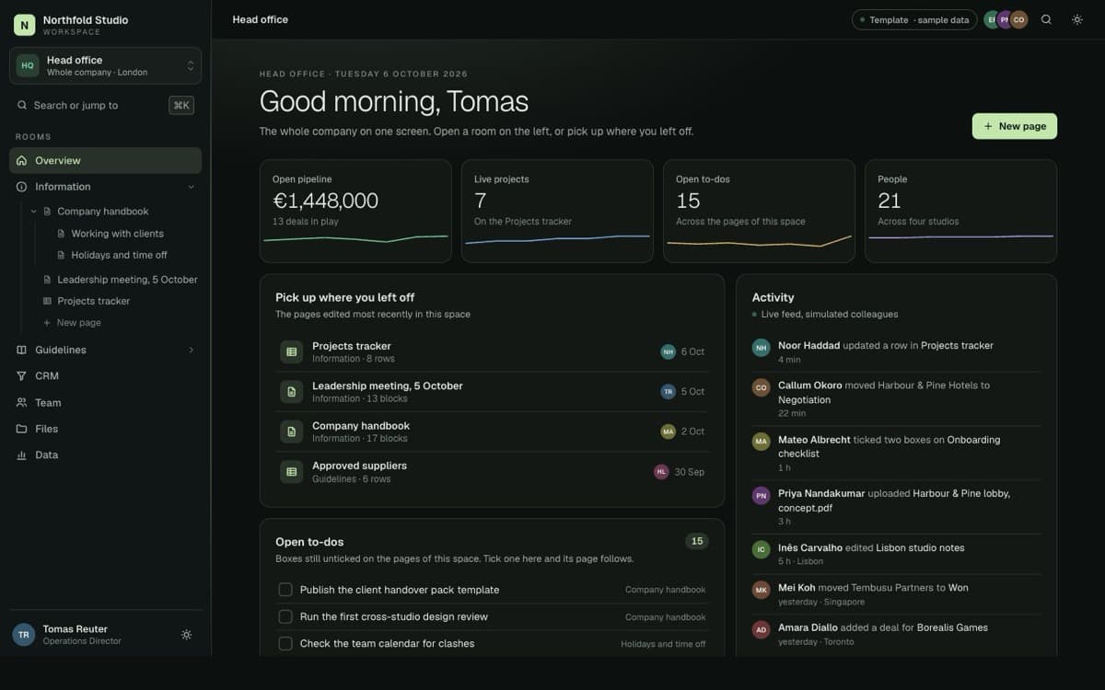Click the '30 Sep' date on Approved suppliers
The height and width of the screenshot is (690, 1105).
(690, 472)
